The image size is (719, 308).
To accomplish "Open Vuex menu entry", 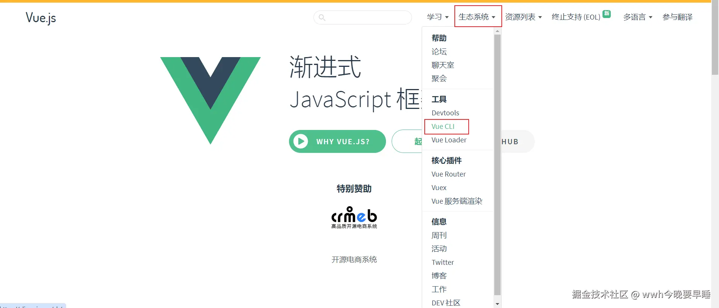I will (439, 187).
